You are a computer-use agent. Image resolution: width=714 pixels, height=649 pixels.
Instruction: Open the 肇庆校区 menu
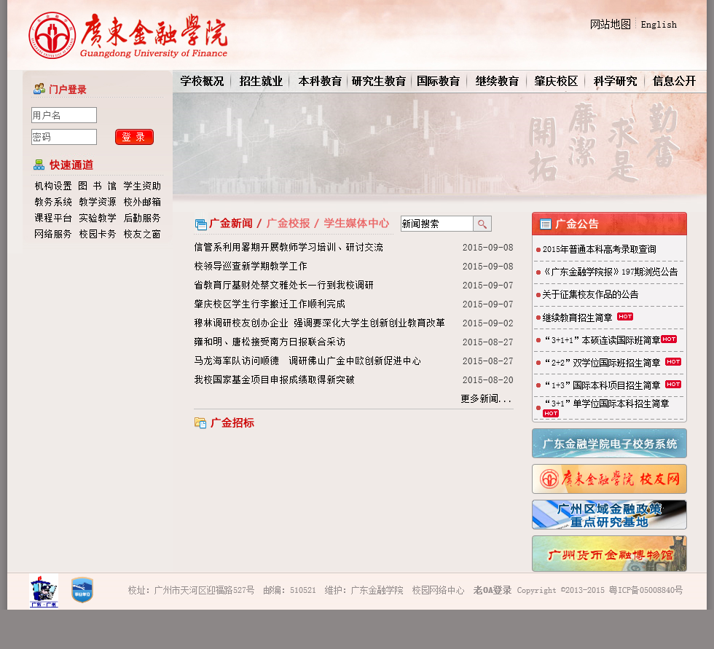pos(556,82)
